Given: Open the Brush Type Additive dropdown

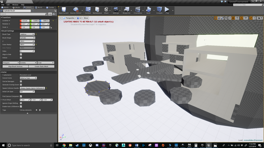Looking at the screenshot, I should [x=27, y=34].
